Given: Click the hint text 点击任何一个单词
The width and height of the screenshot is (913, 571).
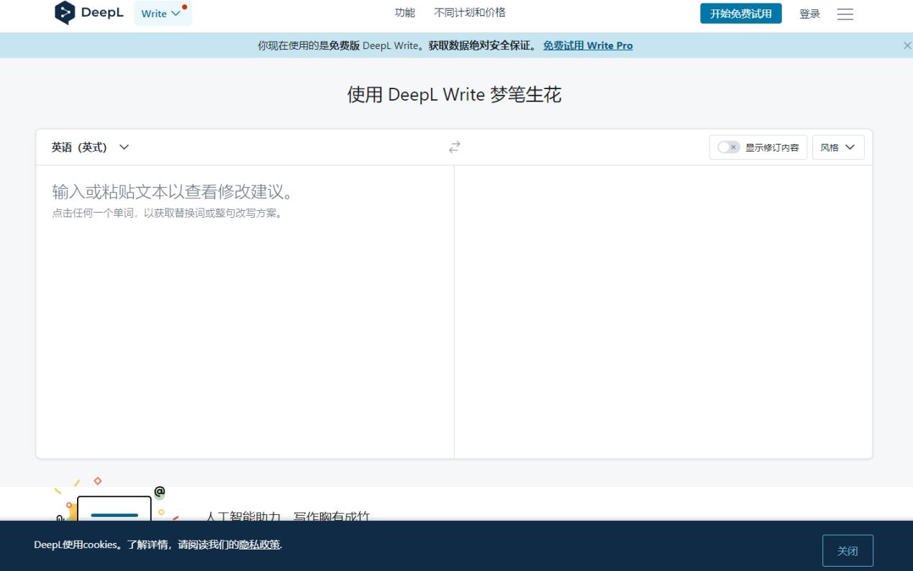Looking at the screenshot, I should (167, 213).
